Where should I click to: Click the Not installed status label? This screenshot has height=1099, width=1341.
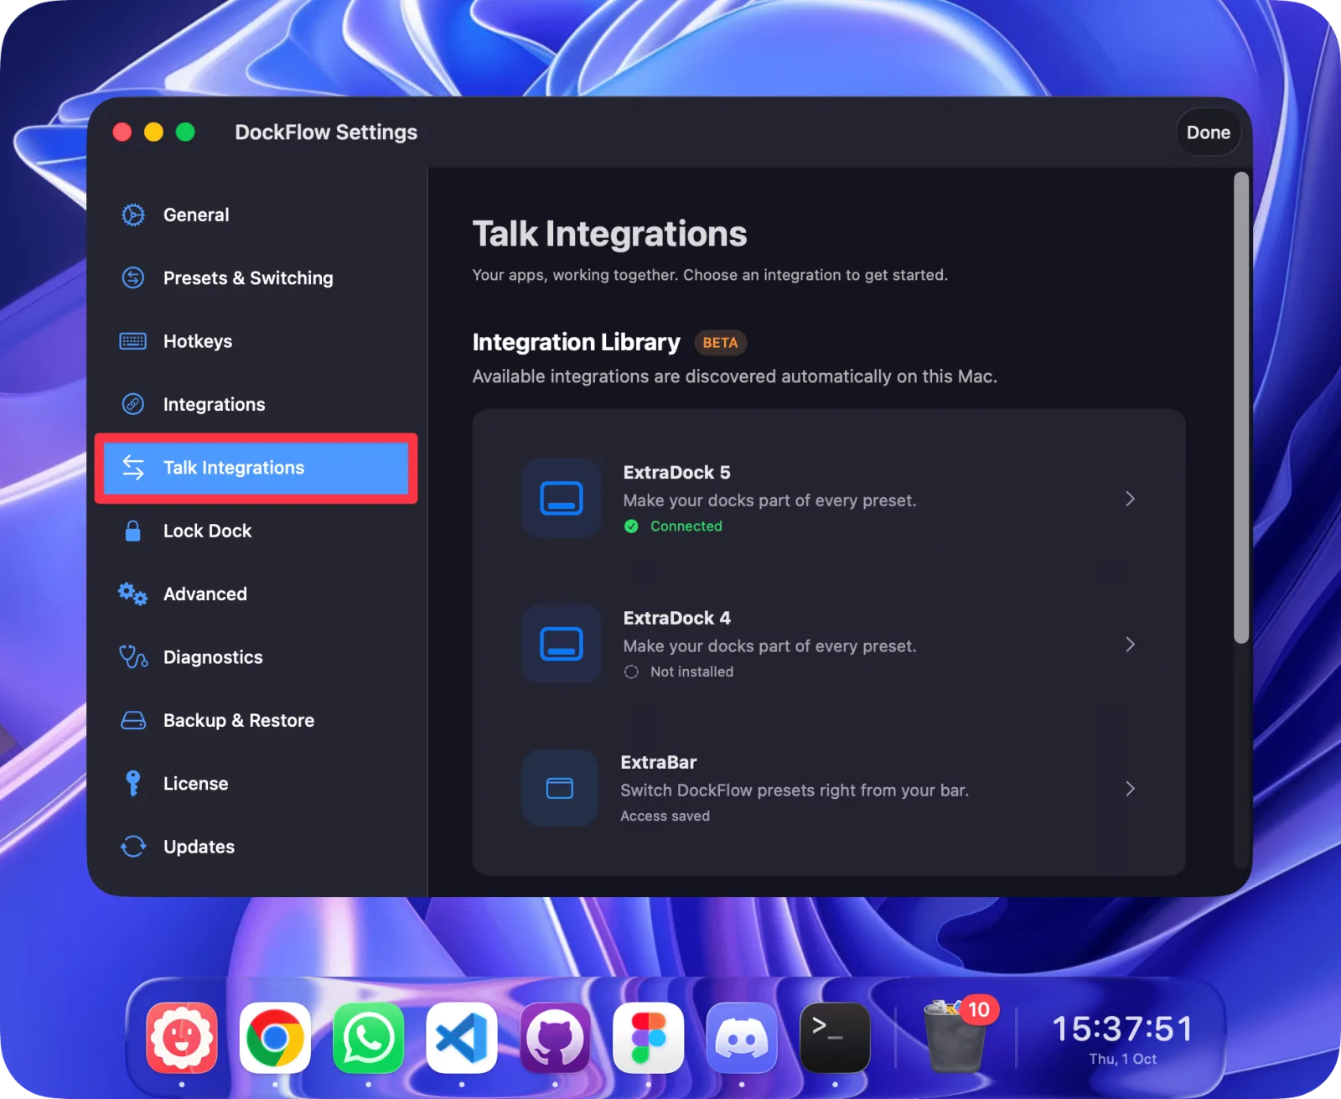pyautogui.click(x=691, y=671)
